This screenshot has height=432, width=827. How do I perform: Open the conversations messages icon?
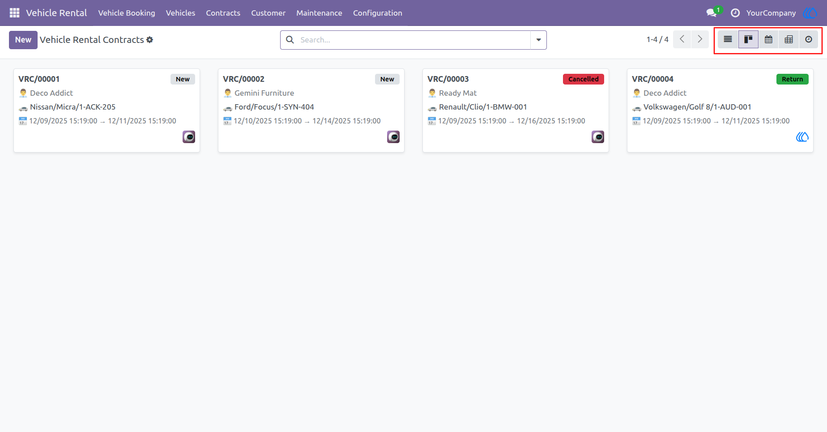click(x=712, y=13)
